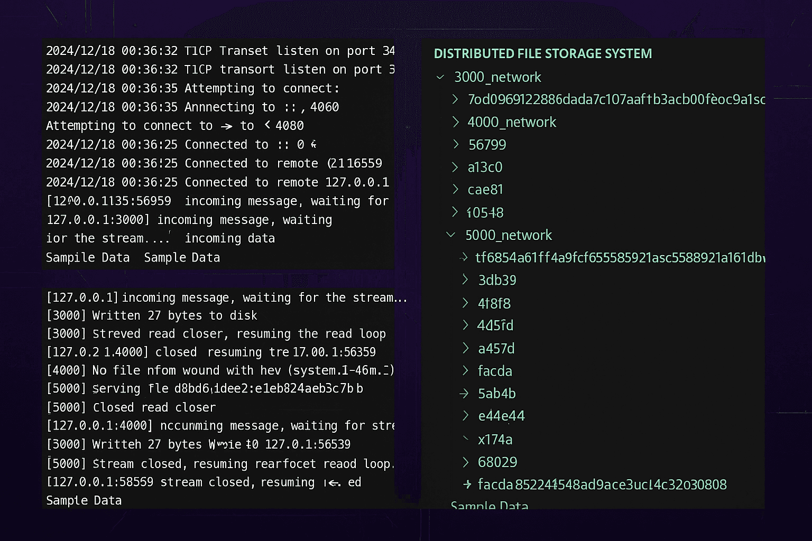The height and width of the screenshot is (541, 812).
Task: Expand the 68029 folder chevron
Action: (x=466, y=462)
